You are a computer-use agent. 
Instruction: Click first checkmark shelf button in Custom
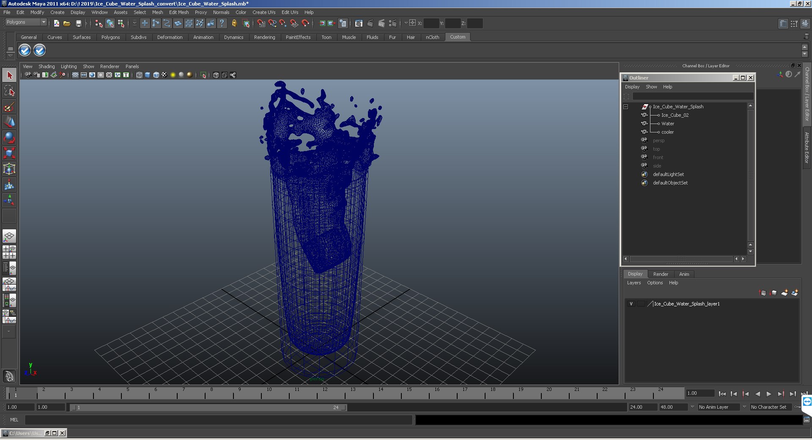click(x=25, y=50)
